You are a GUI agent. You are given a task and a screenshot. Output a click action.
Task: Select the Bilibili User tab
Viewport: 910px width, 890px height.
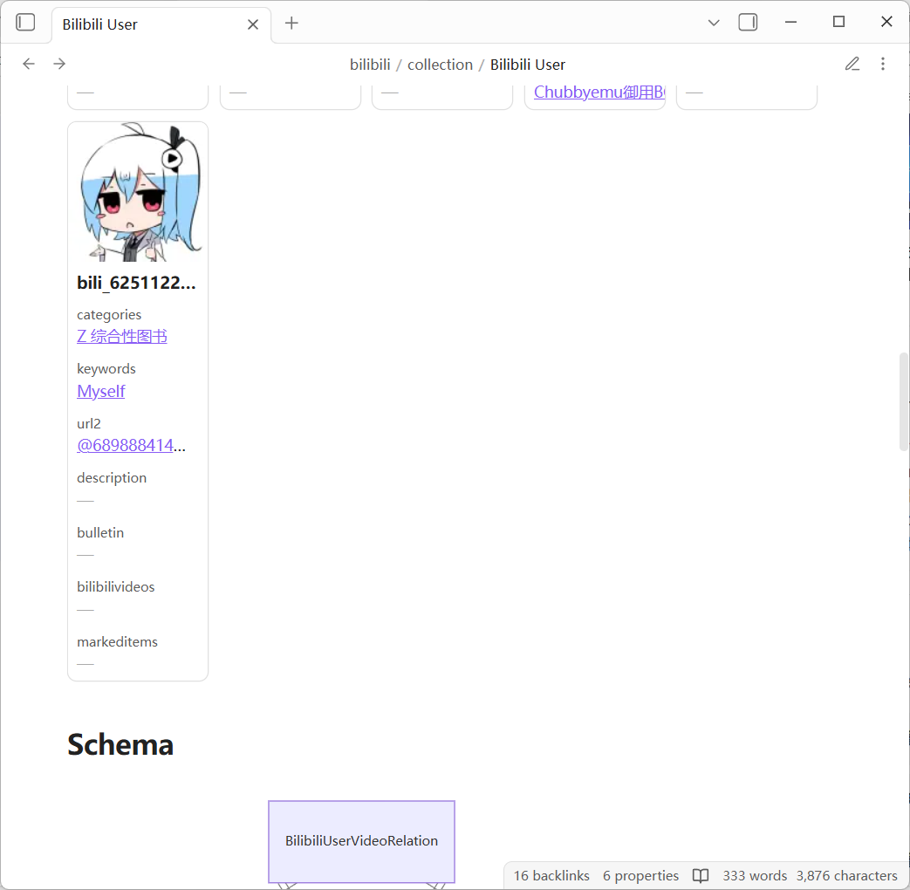point(140,24)
